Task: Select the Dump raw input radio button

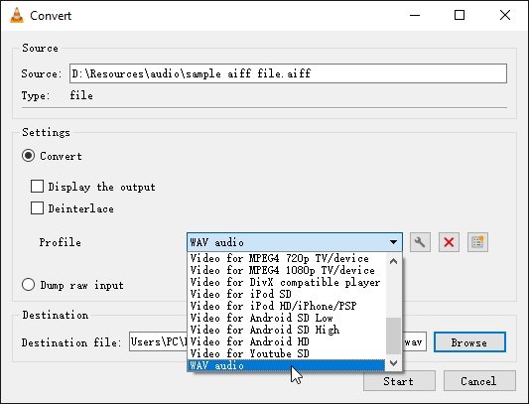Action: point(28,285)
